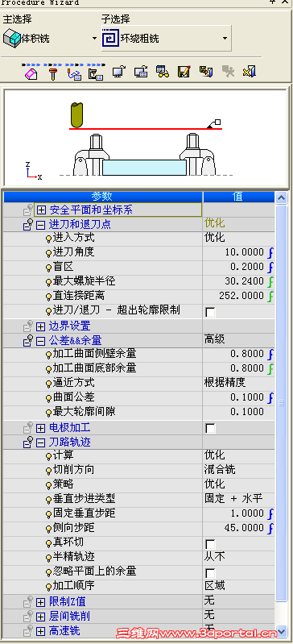Click the lightbulb icon of 切削方向 row
293x644 pixels.
[48, 471]
